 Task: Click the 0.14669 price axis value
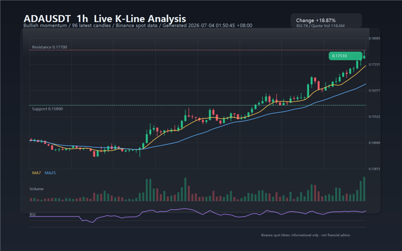(374, 143)
